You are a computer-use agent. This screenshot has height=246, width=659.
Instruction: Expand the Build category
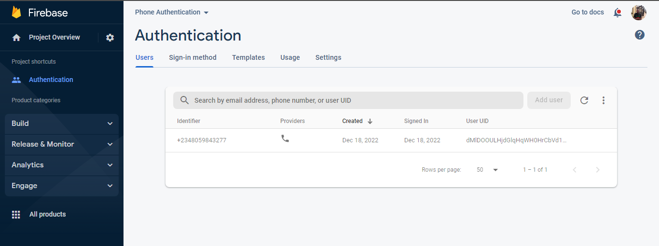coord(62,123)
